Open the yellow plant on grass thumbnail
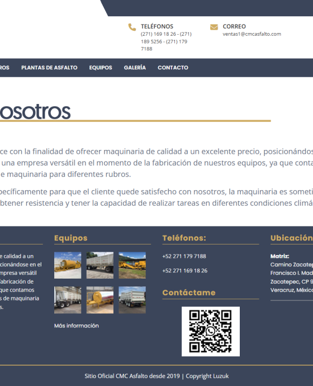Viewport: 313px width, 386px height. click(132, 265)
